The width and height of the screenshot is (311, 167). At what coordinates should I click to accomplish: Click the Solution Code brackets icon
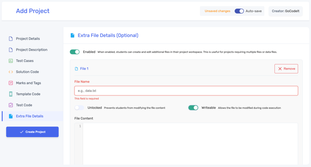point(11,72)
